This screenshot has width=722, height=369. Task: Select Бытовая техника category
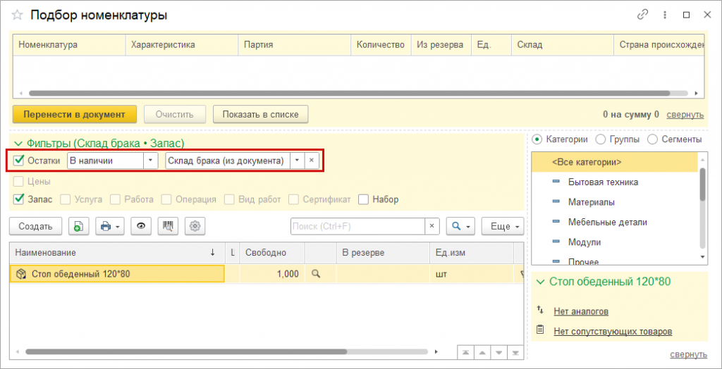pyautogui.click(x=603, y=182)
